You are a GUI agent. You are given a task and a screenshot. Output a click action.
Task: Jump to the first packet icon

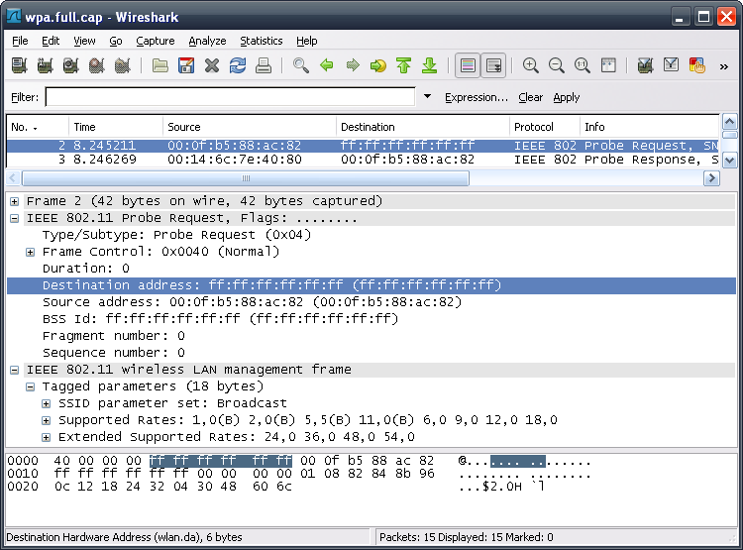404,65
